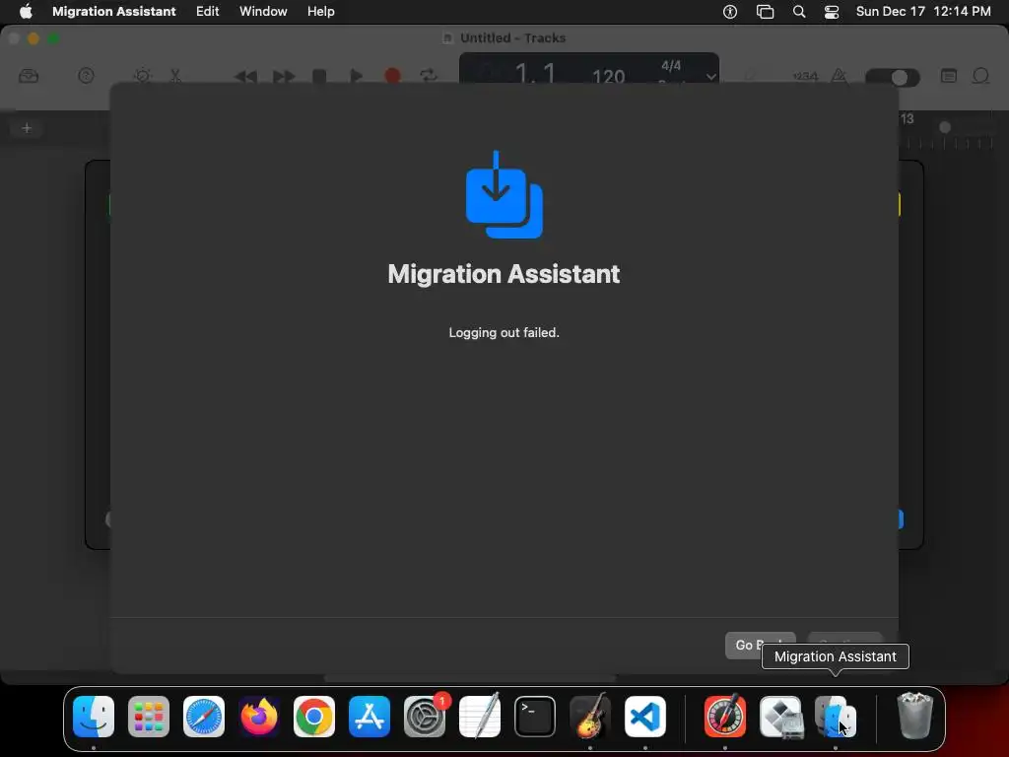Expand GarageBand LCD display mode chevron
Screen dimensions: 1009x757
click(710, 77)
